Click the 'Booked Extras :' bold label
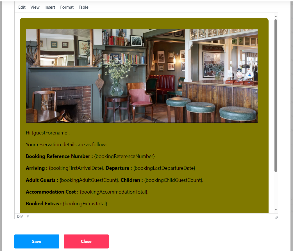This screenshot has height=251, width=293. click(44, 204)
